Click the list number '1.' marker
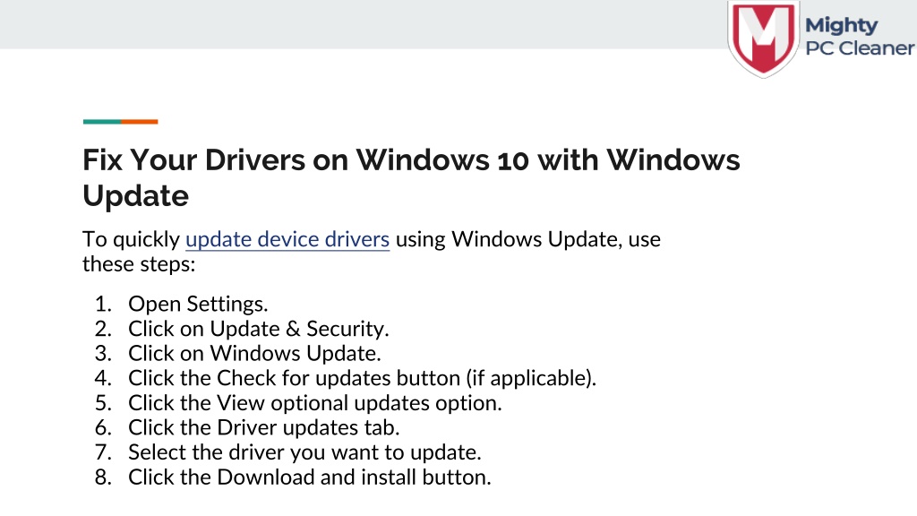The width and height of the screenshot is (917, 516). [x=103, y=305]
